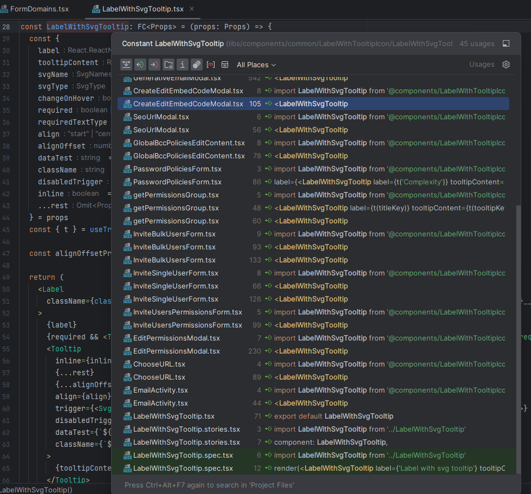Open the usages settings gear icon
531x494 pixels.
[x=506, y=65]
